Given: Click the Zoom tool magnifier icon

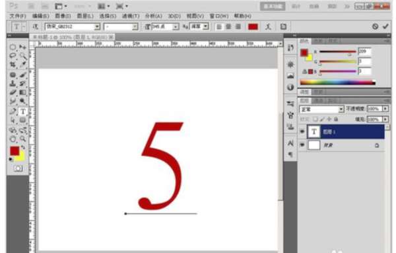Looking at the screenshot, I should (22, 139).
